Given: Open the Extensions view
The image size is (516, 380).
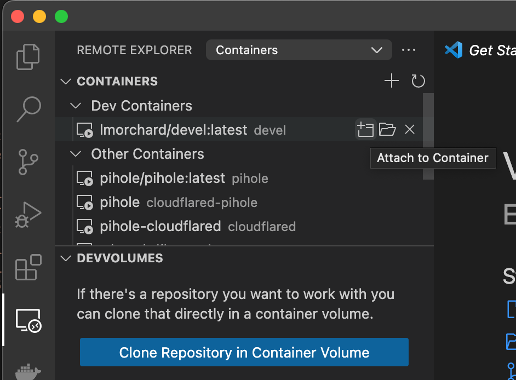Looking at the screenshot, I should pos(28,267).
